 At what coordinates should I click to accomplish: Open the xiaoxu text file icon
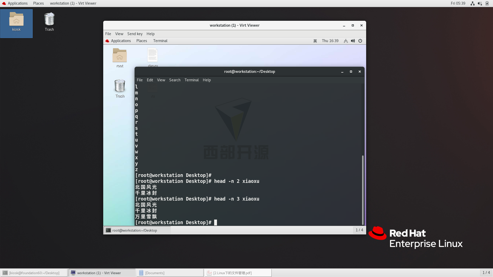pyautogui.click(x=153, y=55)
